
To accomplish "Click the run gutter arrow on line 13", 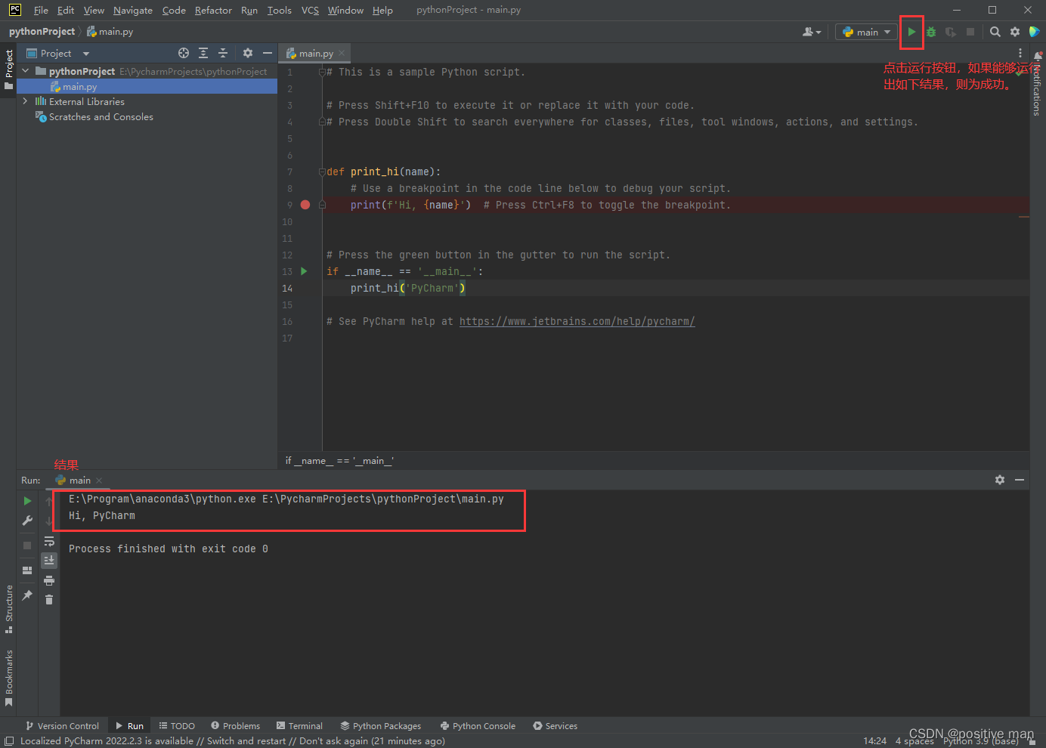I will coord(304,271).
